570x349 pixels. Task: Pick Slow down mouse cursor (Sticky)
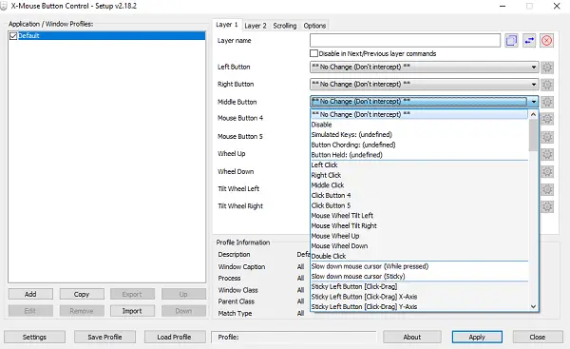pos(419,276)
